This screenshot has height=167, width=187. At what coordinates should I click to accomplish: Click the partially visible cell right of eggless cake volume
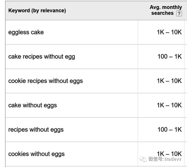[186, 32]
